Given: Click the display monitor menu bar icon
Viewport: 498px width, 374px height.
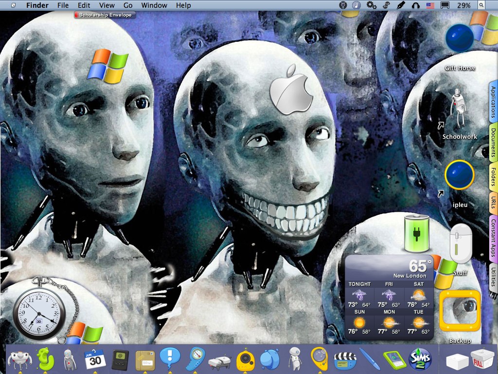Looking at the screenshot, I should (445, 5).
